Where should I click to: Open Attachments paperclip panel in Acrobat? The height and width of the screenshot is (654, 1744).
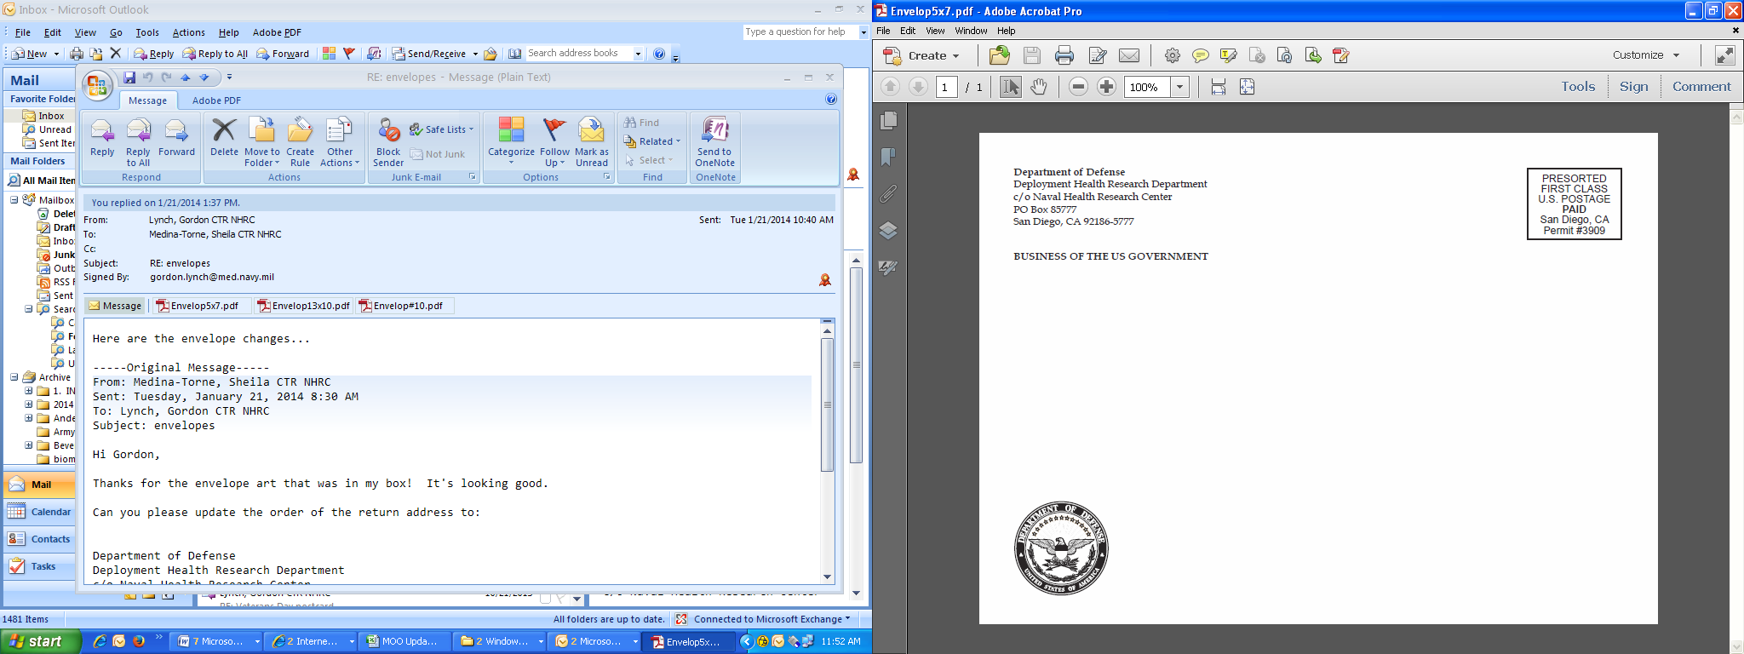point(888,194)
